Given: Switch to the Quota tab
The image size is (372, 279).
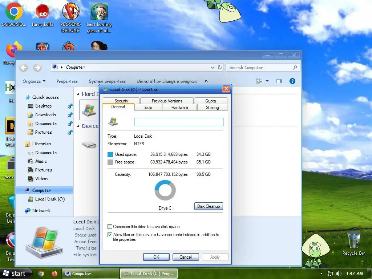Looking at the screenshot, I should point(210,101).
